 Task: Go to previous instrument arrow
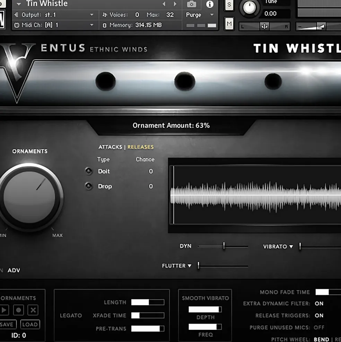coord(164,4)
